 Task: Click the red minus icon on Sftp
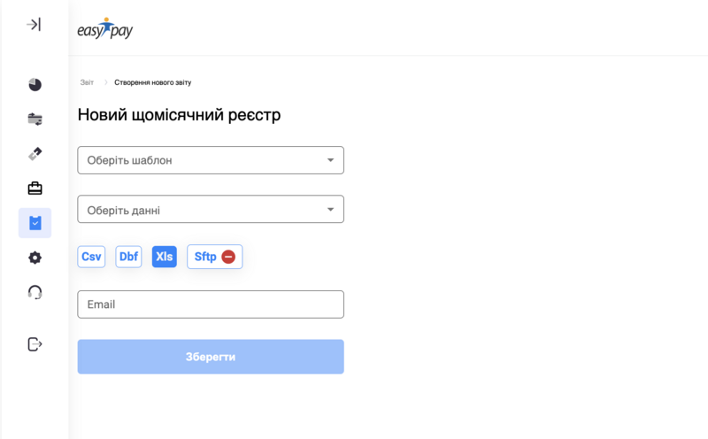point(228,257)
